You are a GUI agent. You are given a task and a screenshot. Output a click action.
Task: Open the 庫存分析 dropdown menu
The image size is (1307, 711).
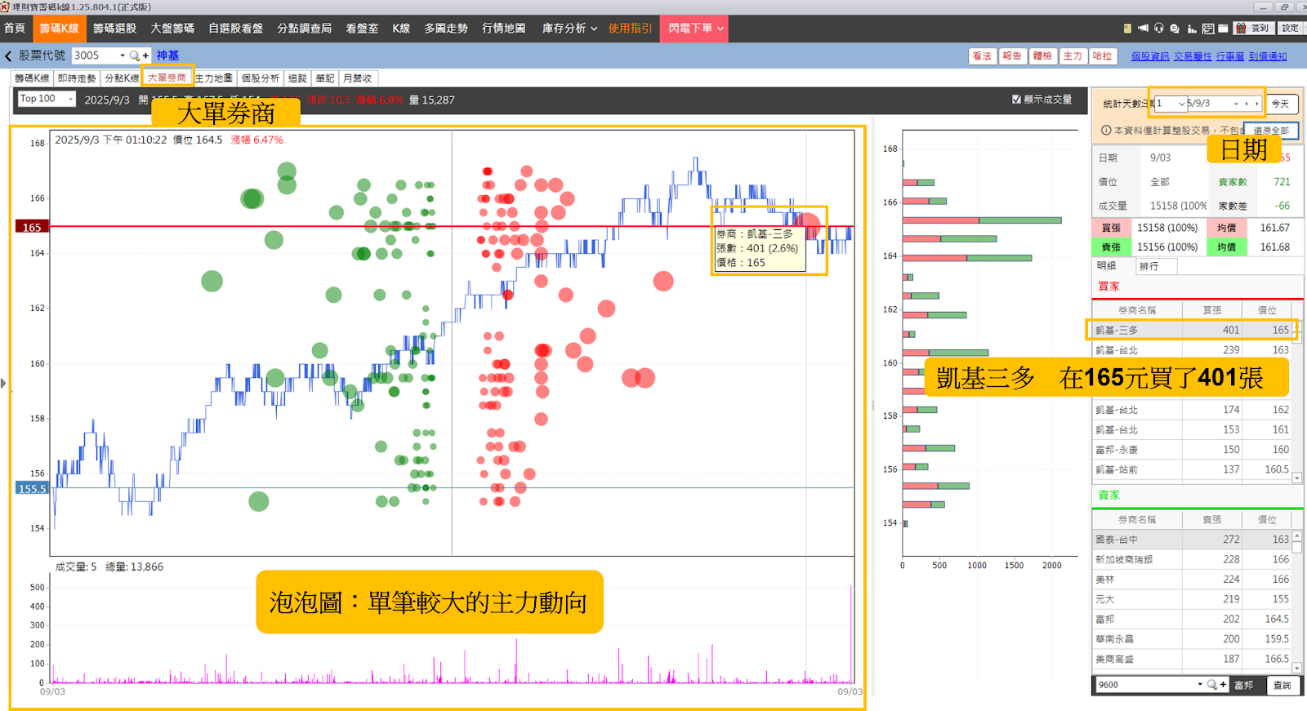pyautogui.click(x=569, y=28)
